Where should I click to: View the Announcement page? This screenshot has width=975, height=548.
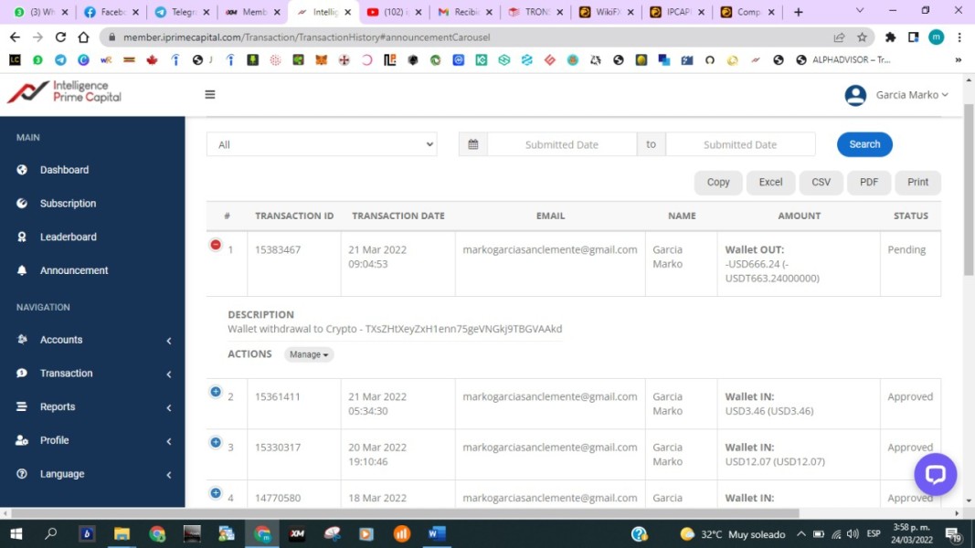coord(73,270)
